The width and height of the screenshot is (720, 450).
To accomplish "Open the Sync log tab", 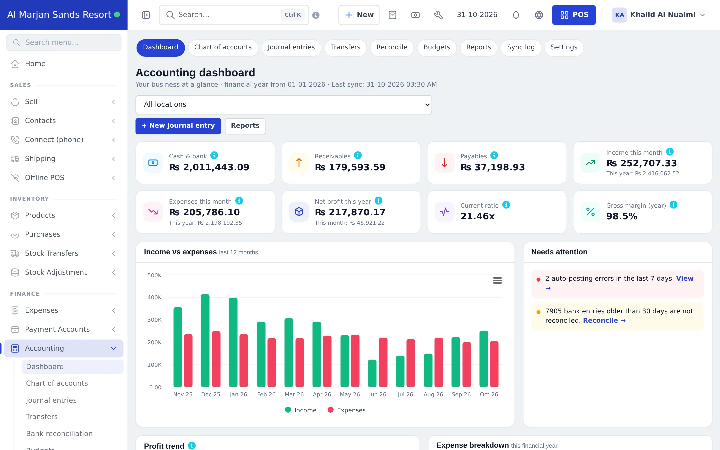I will (x=521, y=47).
